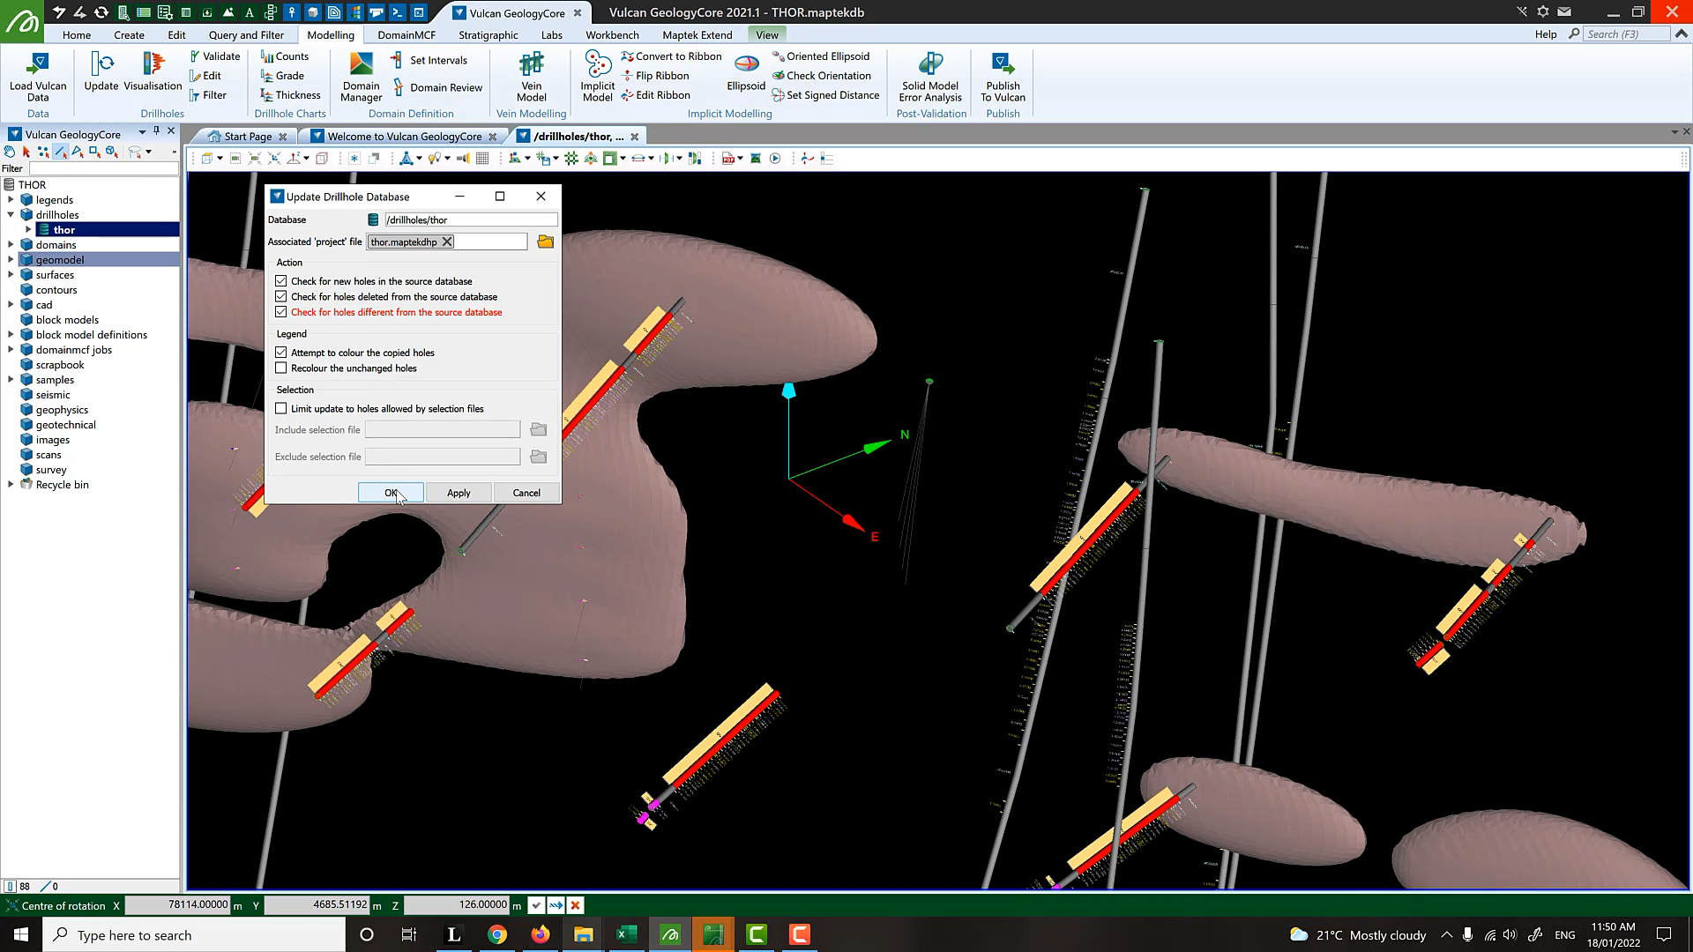
Task: Launch Implicit Model tool
Action: [598, 77]
